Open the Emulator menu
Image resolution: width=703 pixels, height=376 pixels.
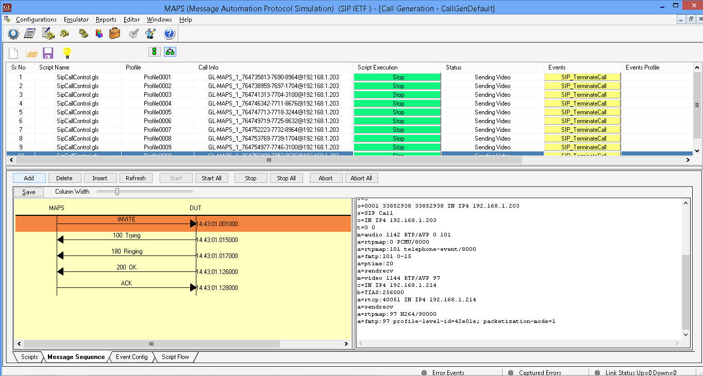click(76, 20)
